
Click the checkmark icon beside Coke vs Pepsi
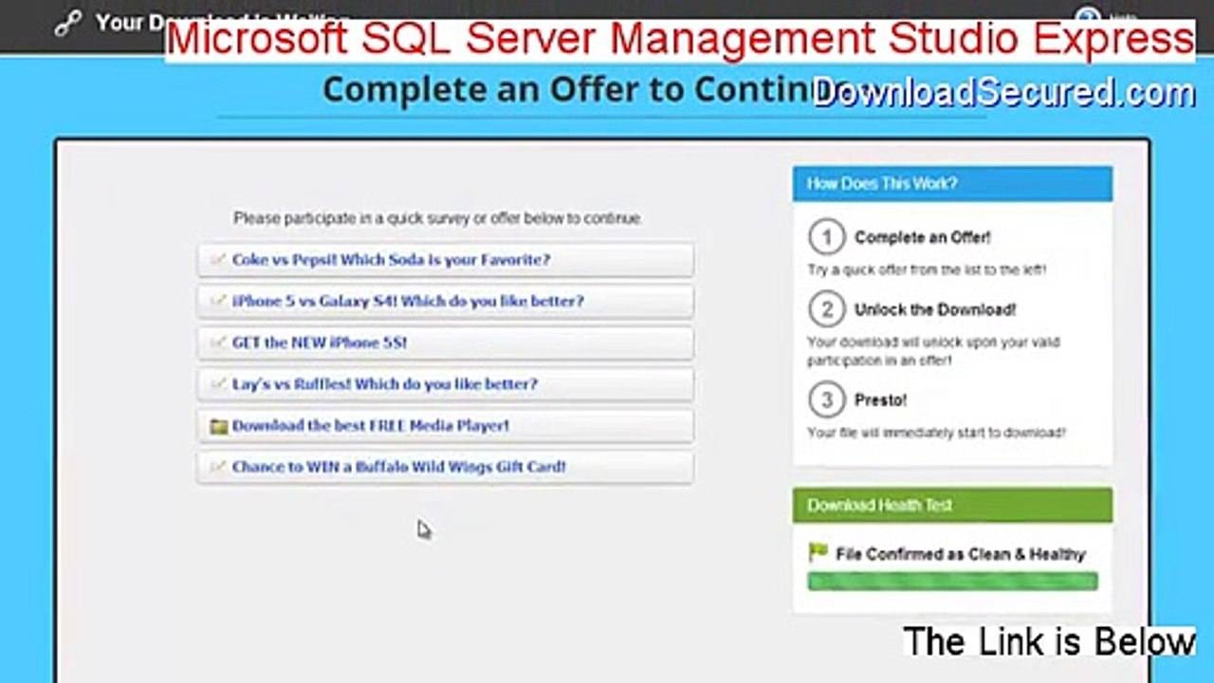(218, 260)
